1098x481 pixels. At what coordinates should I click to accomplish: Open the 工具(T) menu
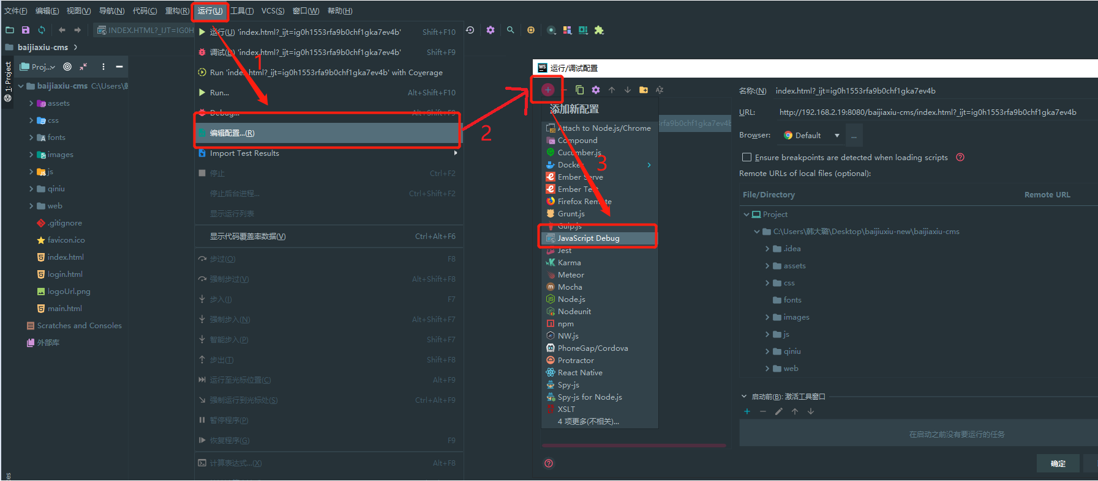point(242,11)
